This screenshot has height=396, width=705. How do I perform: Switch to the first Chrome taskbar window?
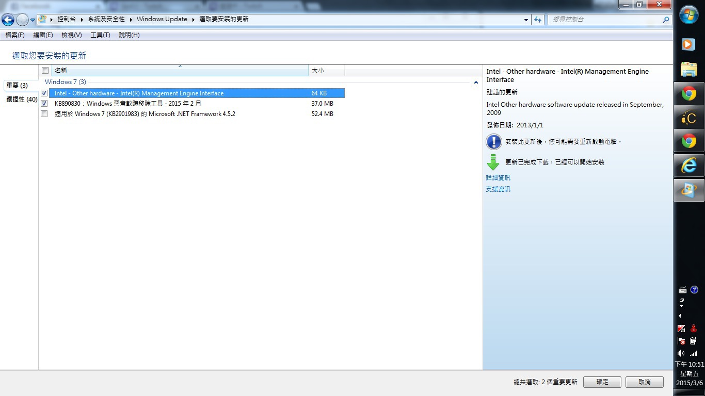click(689, 94)
